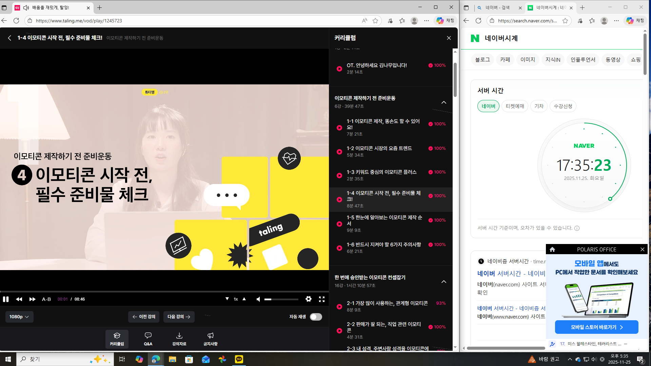Viewport: 651px width, 366px height.
Task: Click the 모바일 스토어 바로가기 button
Action: click(596, 327)
